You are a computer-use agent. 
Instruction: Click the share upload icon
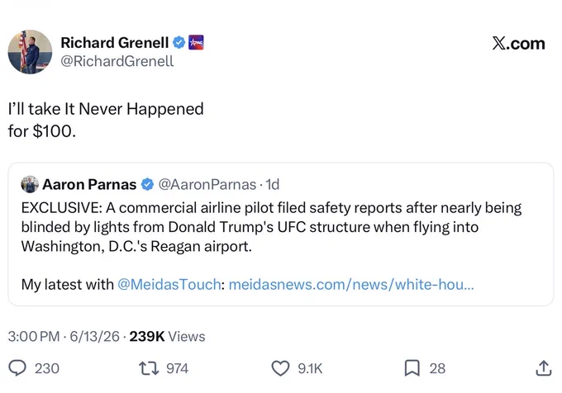point(543,368)
